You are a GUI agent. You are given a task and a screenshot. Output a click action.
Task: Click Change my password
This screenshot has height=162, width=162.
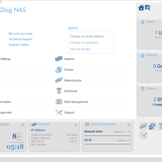click(84, 43)
